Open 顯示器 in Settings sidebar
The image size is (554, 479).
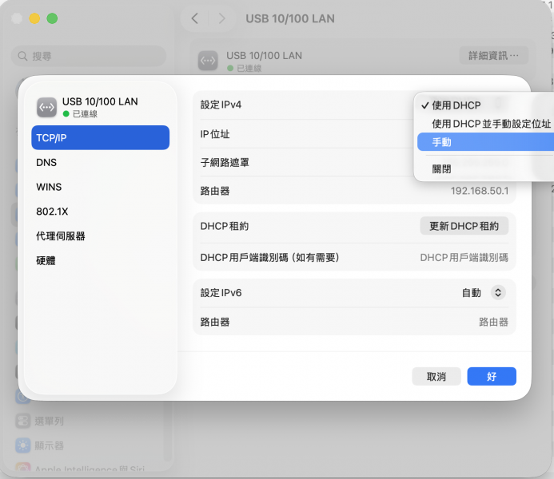(x=49, y=445)
